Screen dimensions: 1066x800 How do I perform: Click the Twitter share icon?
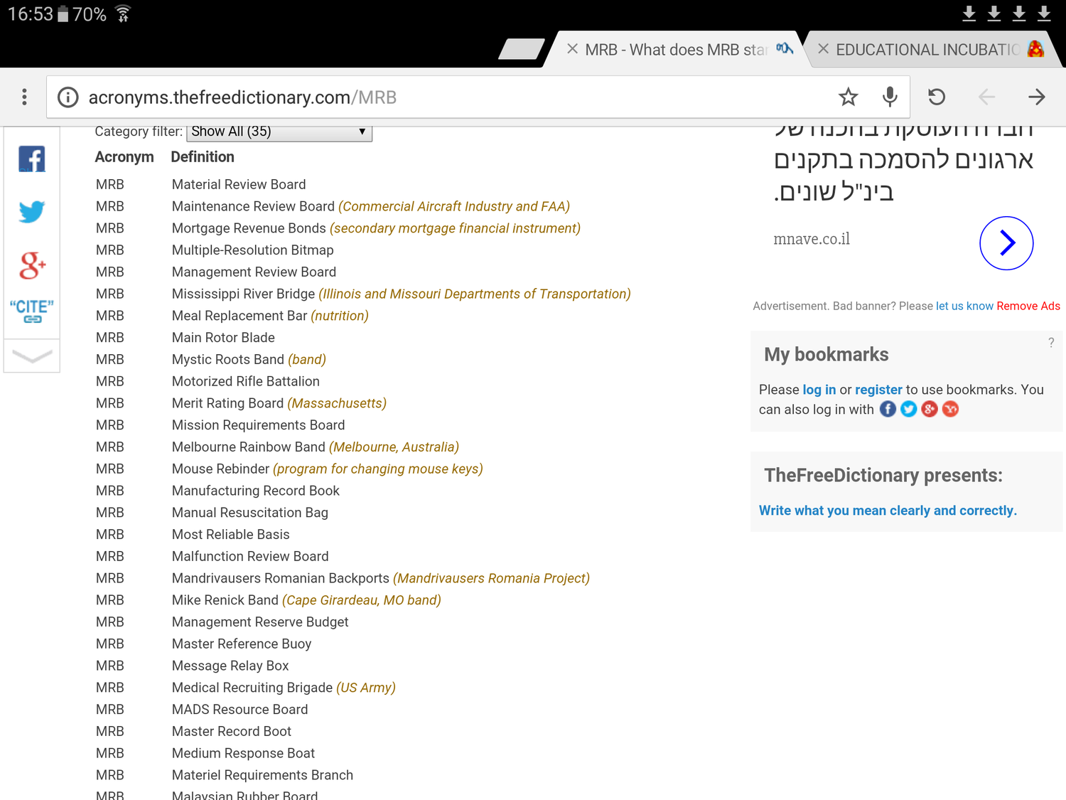[x=32, y=211]
